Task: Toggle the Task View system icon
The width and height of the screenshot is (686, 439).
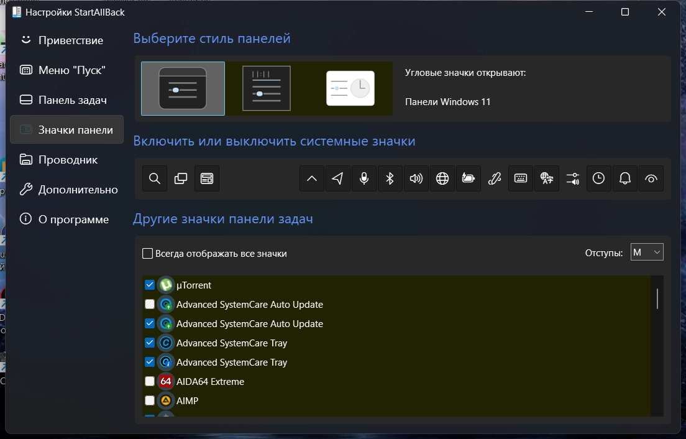Action: point(181,179)
